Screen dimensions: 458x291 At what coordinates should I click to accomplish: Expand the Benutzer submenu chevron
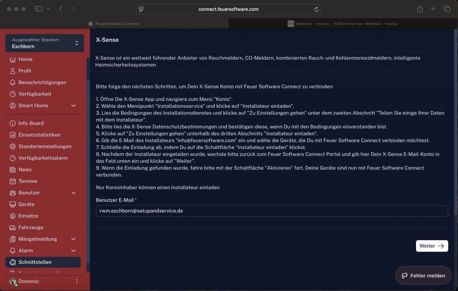coord(73,193)
